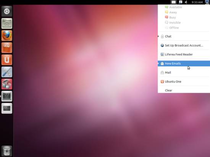The width and height of the screenshot is (210, 157).
Task: Open the session indicator at panel's right end
Action: (207, 2)
